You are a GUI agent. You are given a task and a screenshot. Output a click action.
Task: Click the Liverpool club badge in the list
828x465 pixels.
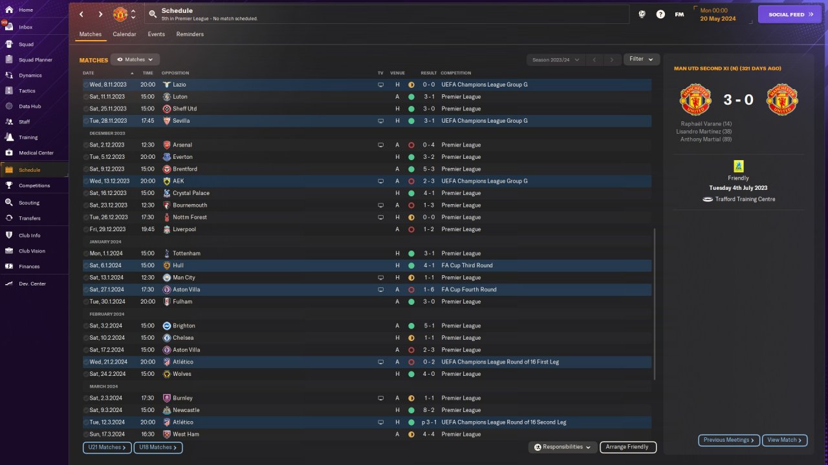click(167, 229)
